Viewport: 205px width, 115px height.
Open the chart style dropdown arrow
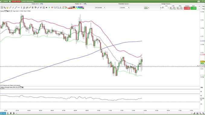[x=149, y=8]
